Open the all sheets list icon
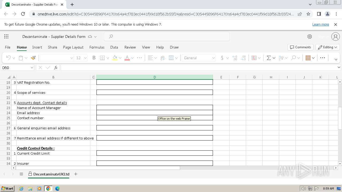This screenshot has height=192, width=342. click(x=21, y=174)
